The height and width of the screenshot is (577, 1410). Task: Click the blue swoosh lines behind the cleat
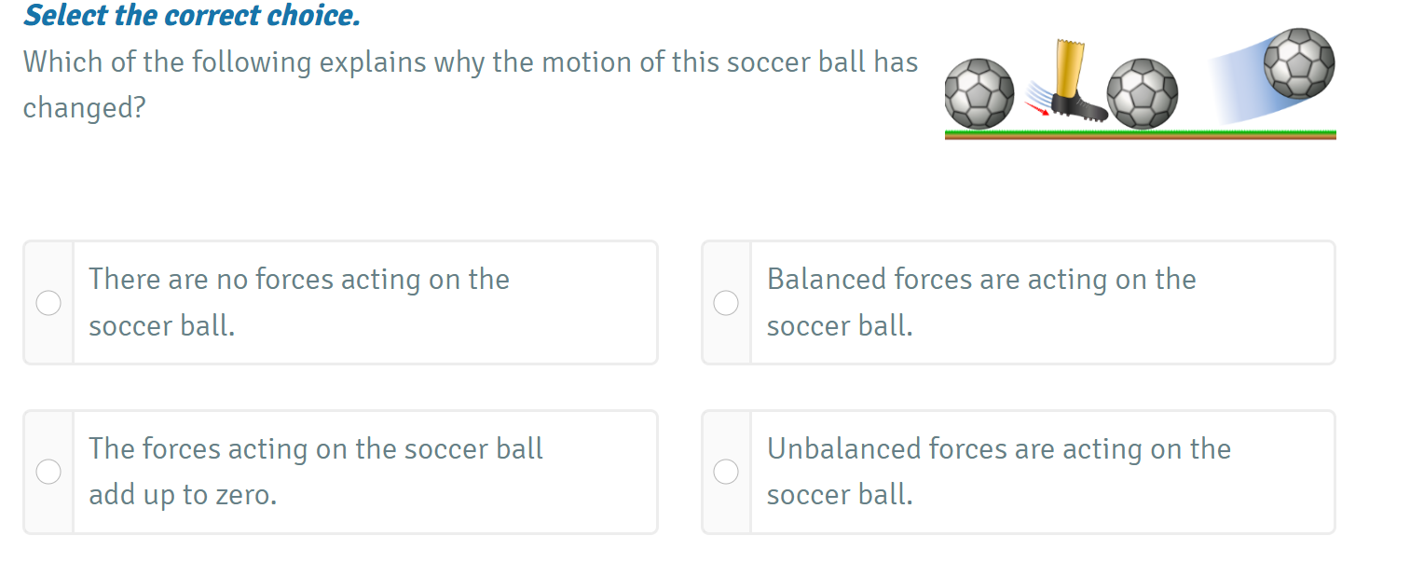pyautogui.click(x=1040, y=93)
